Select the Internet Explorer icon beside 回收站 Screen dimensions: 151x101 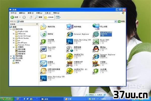click(x=70, y=34)
